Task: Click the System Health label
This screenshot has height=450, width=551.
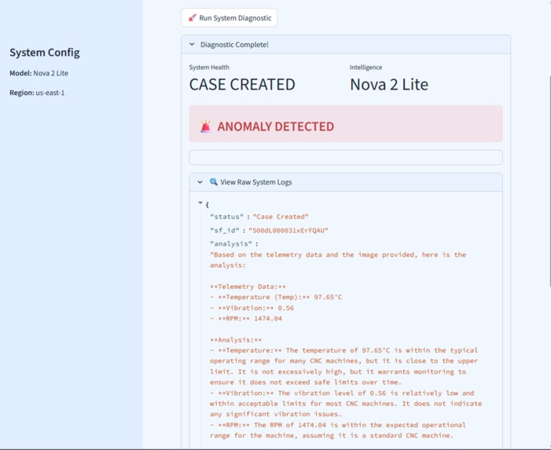Action: coord(209,68)
